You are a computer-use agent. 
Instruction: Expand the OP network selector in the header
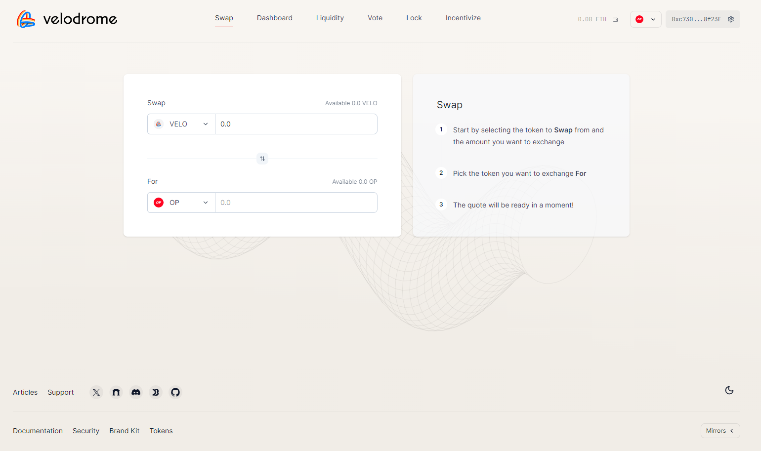[646, 19]
